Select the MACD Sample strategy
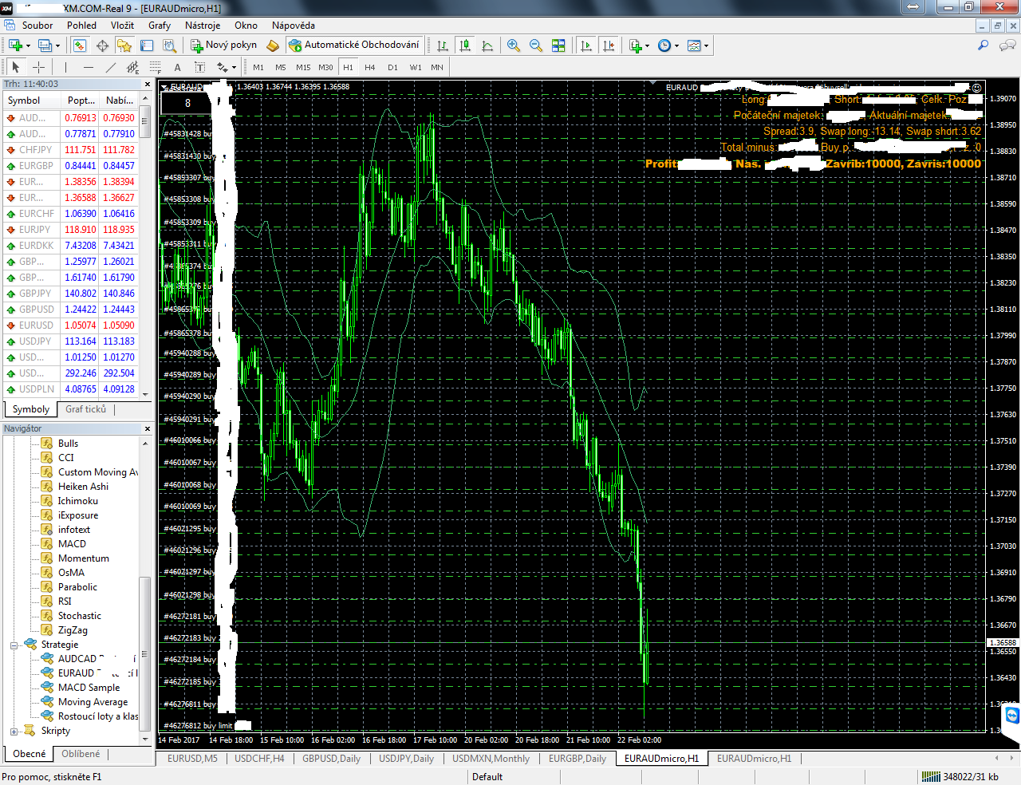Screen dimensions: 1021x785 tap(89, 688)
